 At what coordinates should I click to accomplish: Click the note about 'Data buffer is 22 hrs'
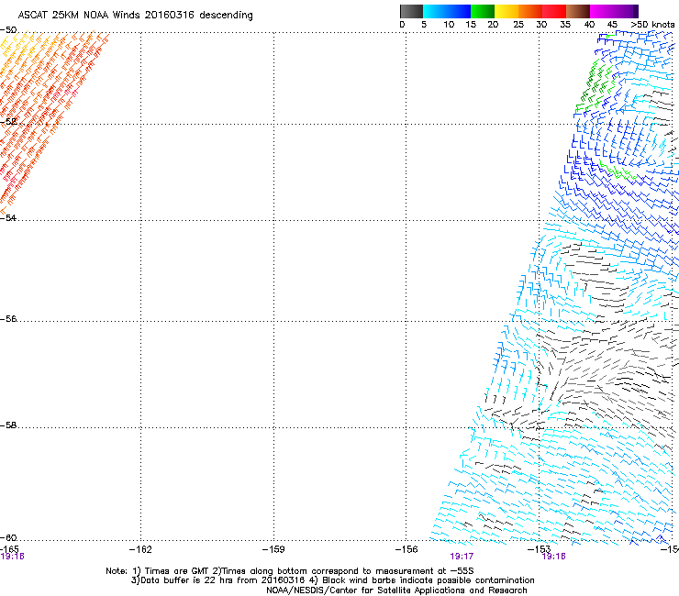(332, 580)
